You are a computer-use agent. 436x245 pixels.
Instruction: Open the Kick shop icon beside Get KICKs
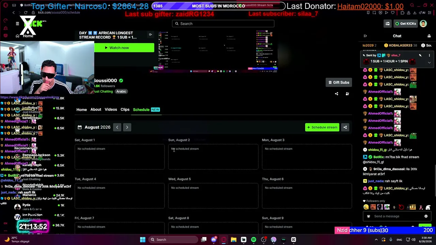tap(387, 23)
